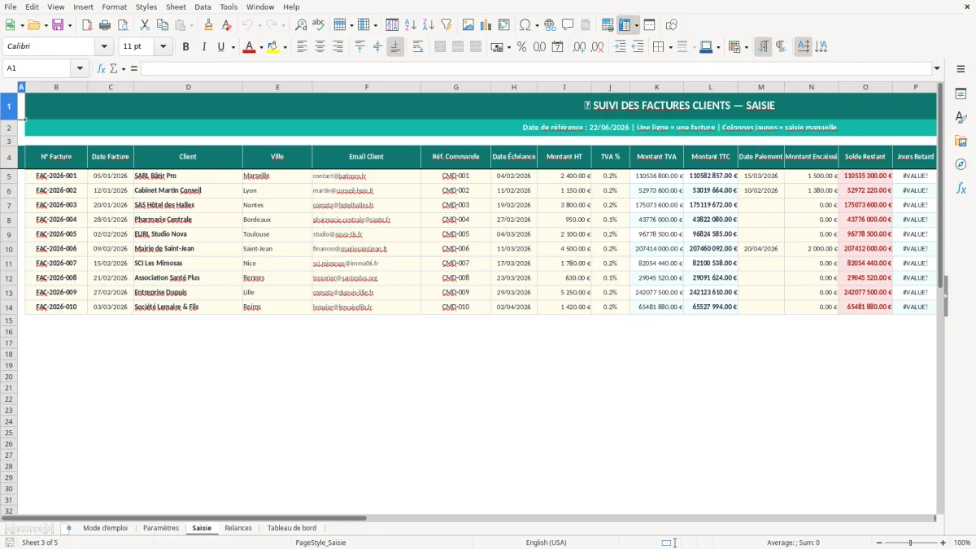Click the horizontal scrollbar thumb

(184, 517)
